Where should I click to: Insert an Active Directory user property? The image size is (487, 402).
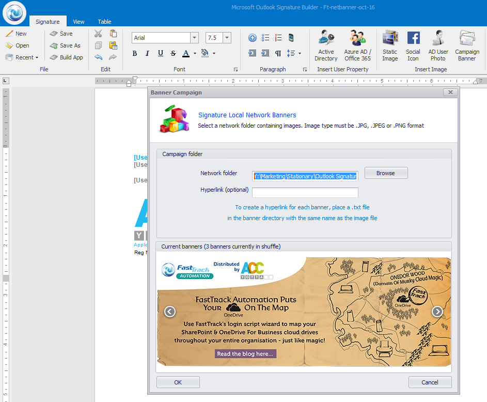tap(326, 45)
